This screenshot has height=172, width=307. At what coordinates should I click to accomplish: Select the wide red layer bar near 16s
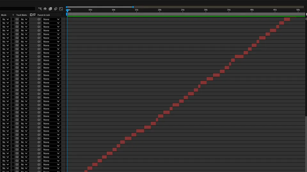coord(140,131)
